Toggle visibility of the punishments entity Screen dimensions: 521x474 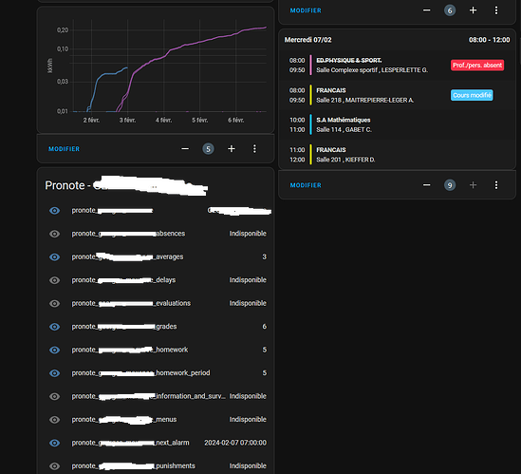click(54, 466)
